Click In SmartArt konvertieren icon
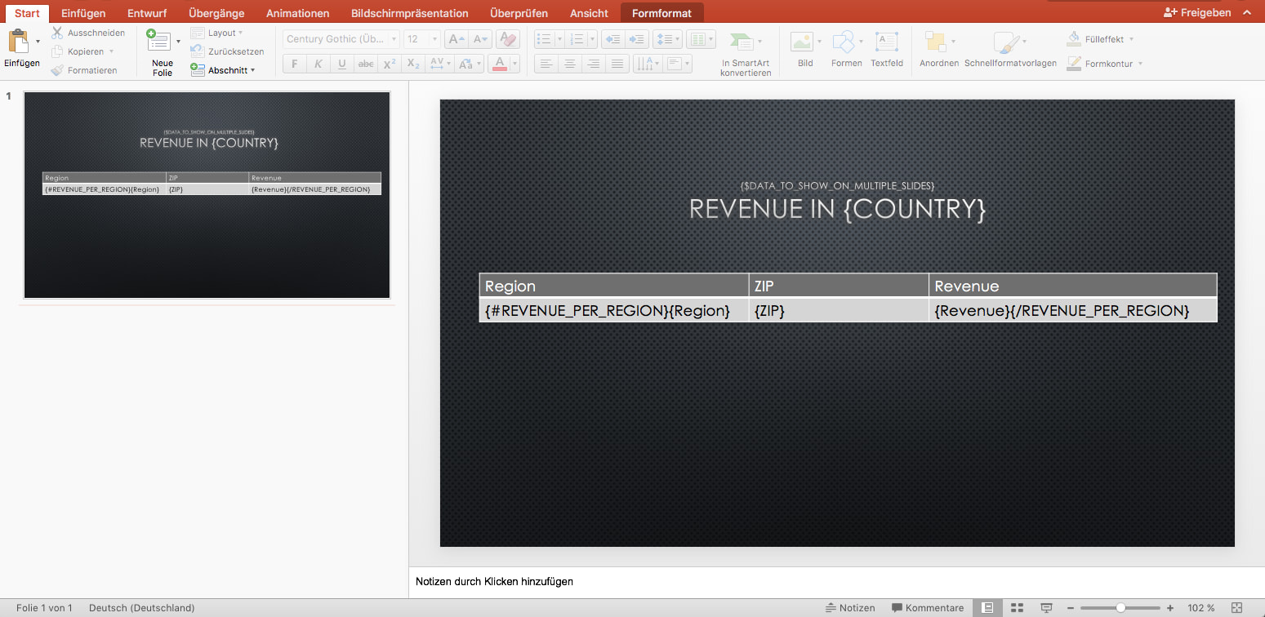The image size is (1265, 617). (742, 41)
